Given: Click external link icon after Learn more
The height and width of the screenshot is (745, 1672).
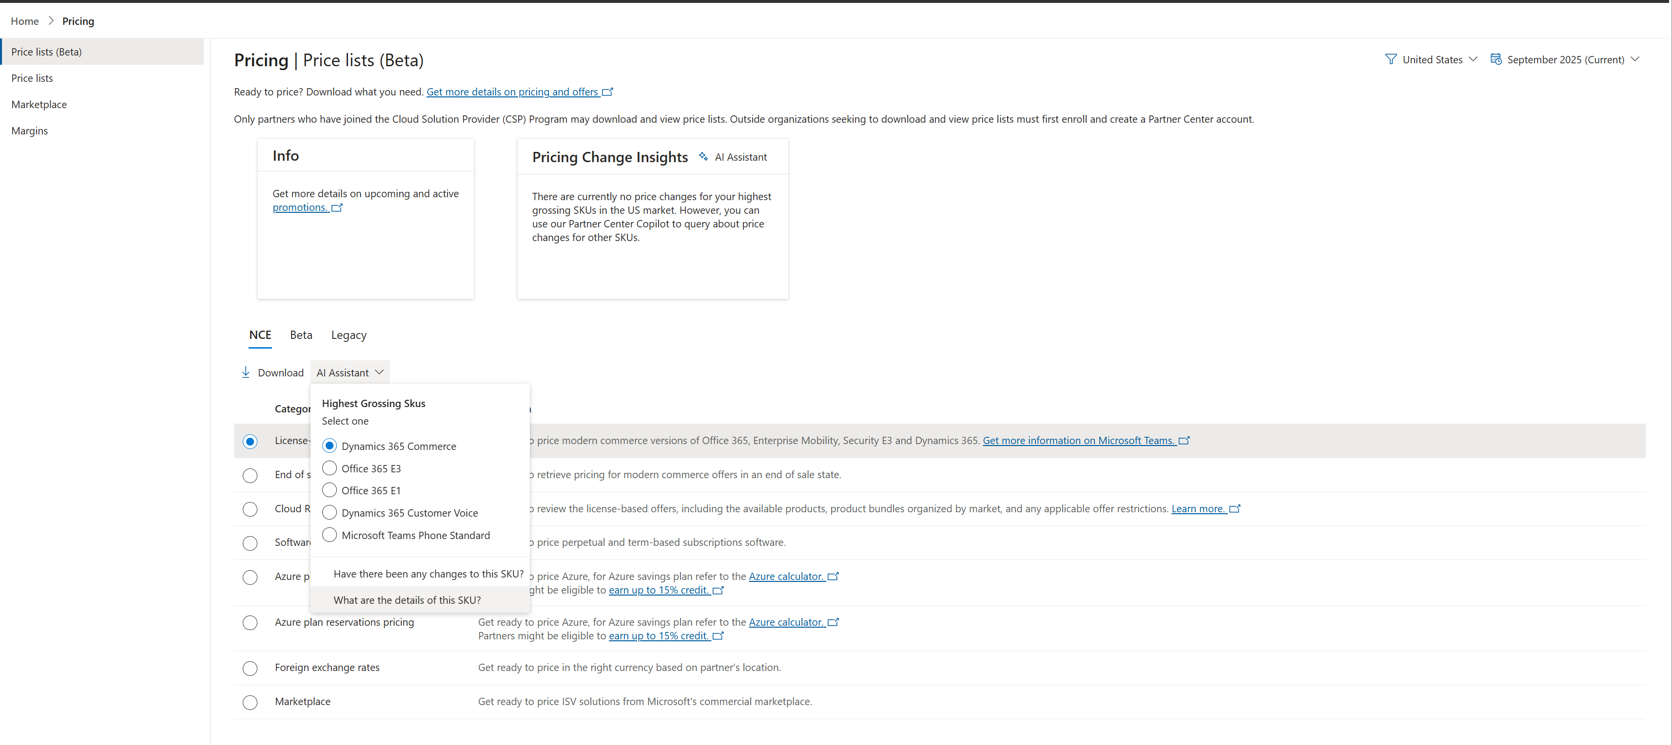Looking at the screenshot, I should [1235, 509].
